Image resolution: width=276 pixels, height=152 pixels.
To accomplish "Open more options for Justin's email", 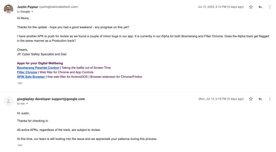I will pyautogui.click(x=270, y=7).
